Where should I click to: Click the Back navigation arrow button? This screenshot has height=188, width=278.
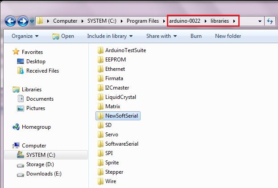(x=11, y=21)
